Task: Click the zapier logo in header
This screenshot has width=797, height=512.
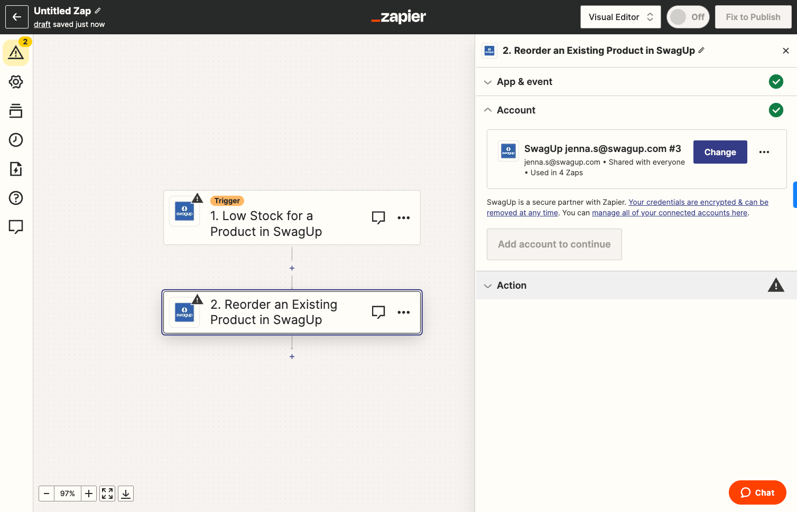Action: click(399, 17)
